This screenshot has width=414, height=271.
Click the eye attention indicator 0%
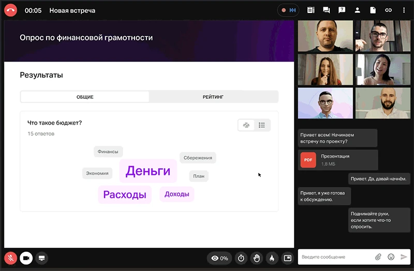point(219,258)
